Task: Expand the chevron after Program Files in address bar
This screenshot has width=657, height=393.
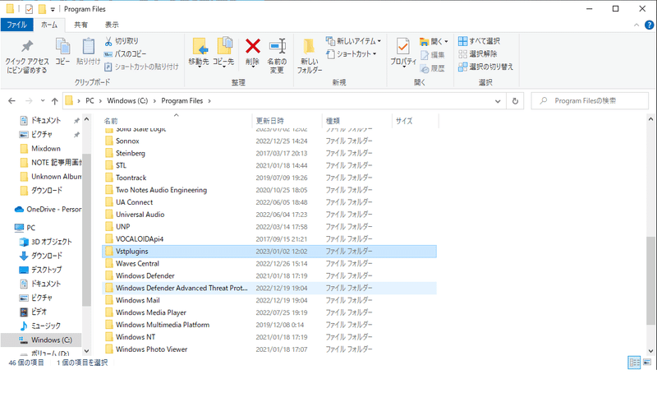Action: point(209,100)
